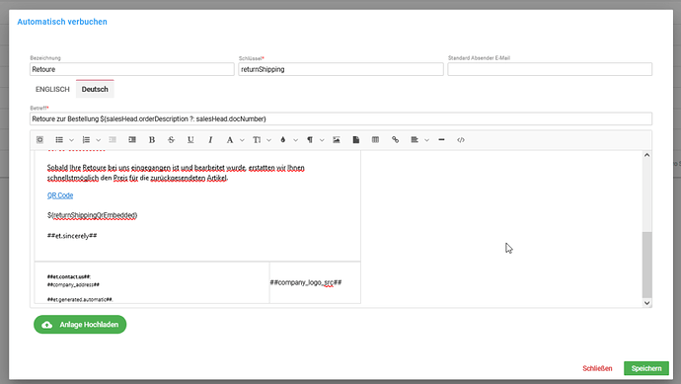Click editor scrollbar down arrow
This screenshot has height=384, width=681.
pos(647,303)
